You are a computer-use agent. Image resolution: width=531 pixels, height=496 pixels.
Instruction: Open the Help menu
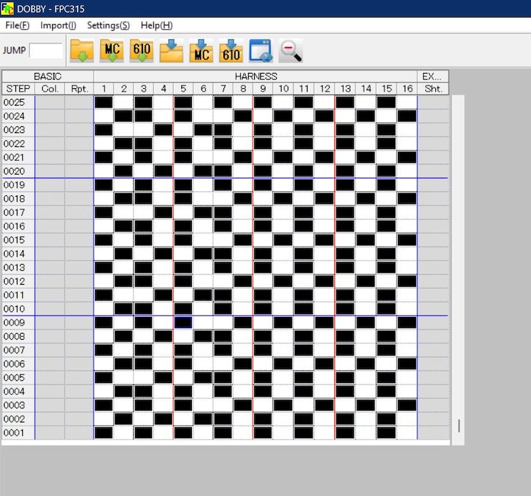[156, 25]
